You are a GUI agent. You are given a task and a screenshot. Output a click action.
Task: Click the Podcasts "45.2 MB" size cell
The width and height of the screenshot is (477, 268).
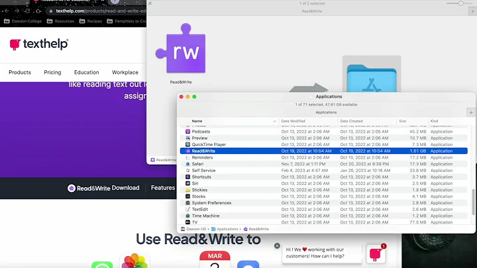pyautogui.click(x=417, y=131)
